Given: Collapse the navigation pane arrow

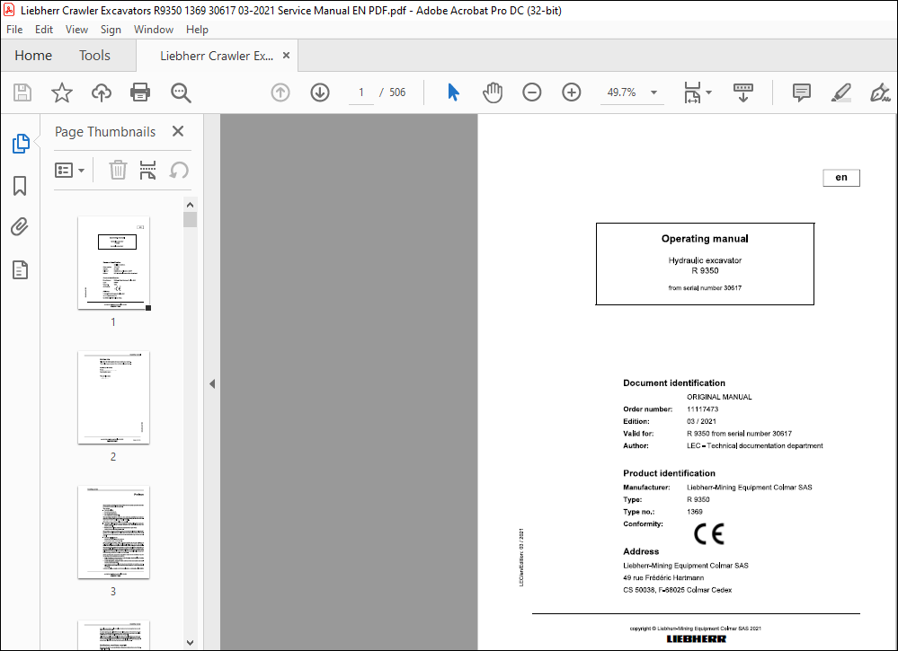Looking at the screenshot, I should (x=212, y=383).
